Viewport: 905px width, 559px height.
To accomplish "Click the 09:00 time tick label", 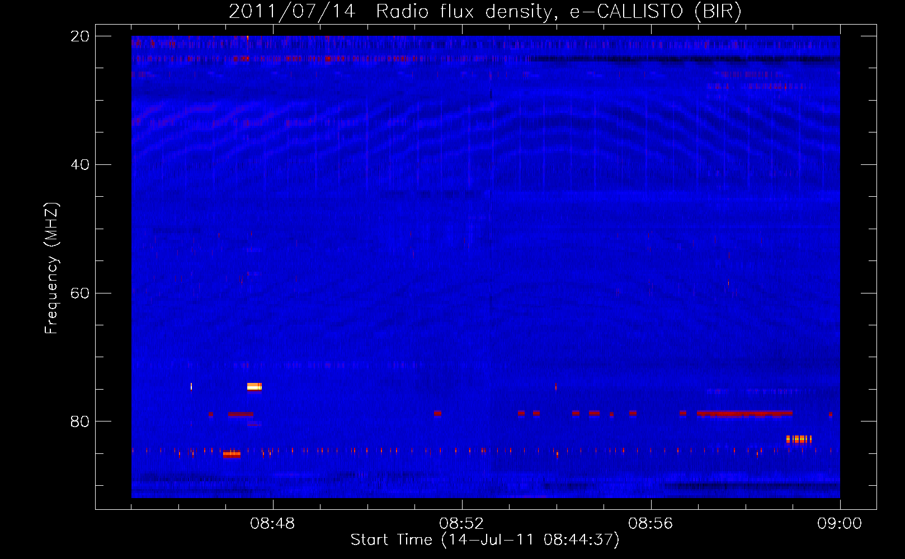I will tap(840, 524).
